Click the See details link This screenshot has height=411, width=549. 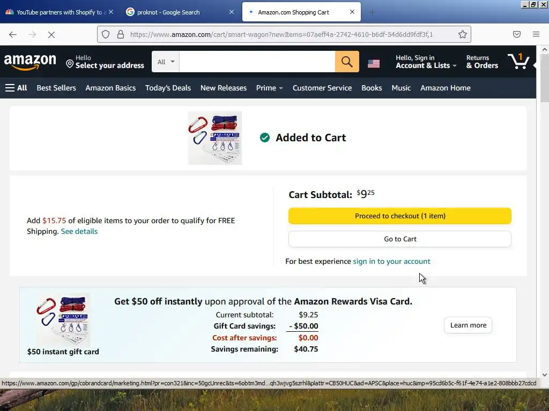pos(79,231)
